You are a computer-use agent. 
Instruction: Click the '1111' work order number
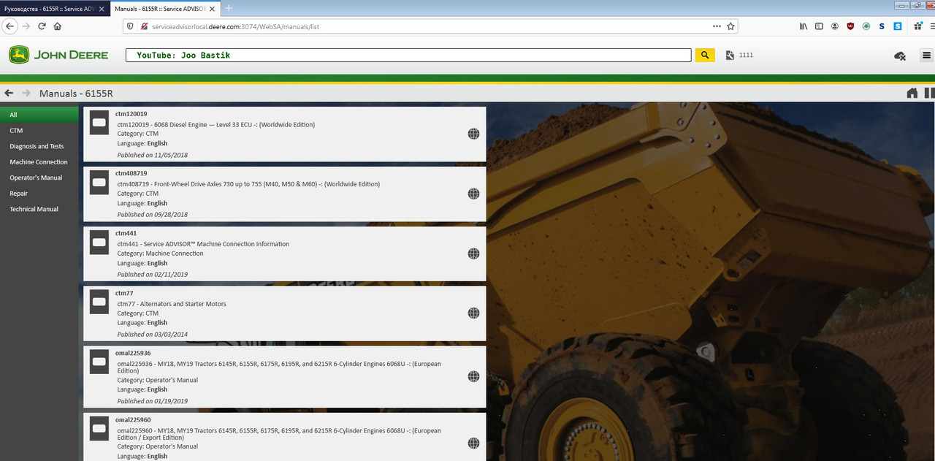[x=746, y=56]
